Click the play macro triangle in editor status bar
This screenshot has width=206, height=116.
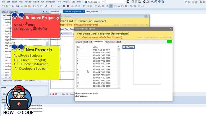pyautogui.click(x=51, y=94)
